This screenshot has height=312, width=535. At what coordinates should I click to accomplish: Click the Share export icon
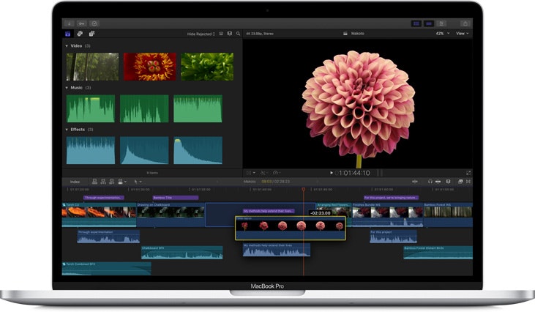(x=465, y=23)
